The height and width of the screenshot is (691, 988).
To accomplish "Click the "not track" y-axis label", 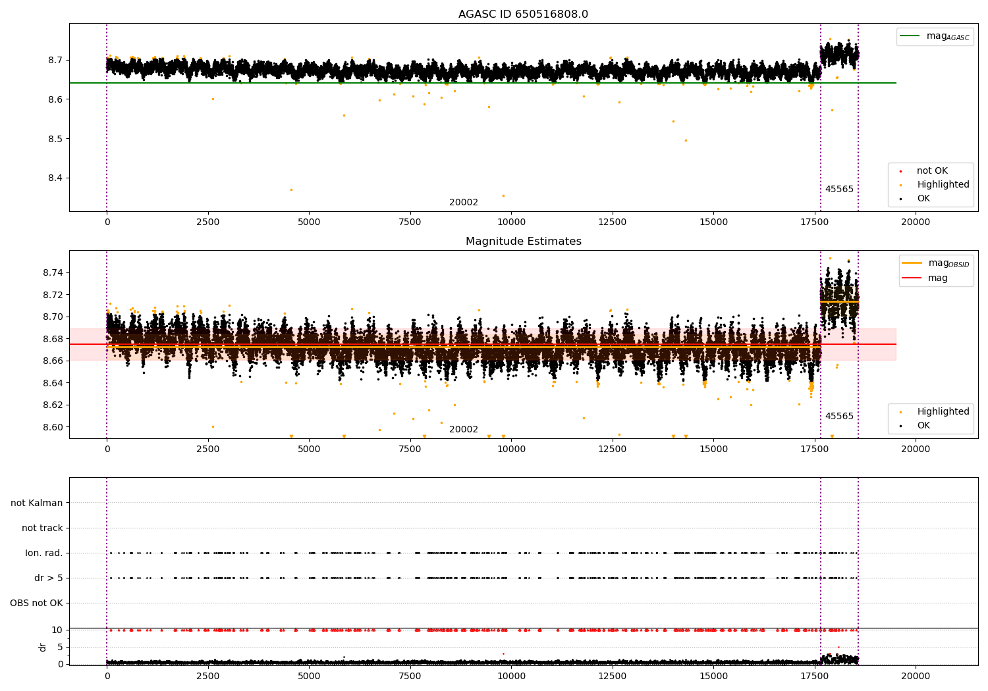I will click(42, 528).
